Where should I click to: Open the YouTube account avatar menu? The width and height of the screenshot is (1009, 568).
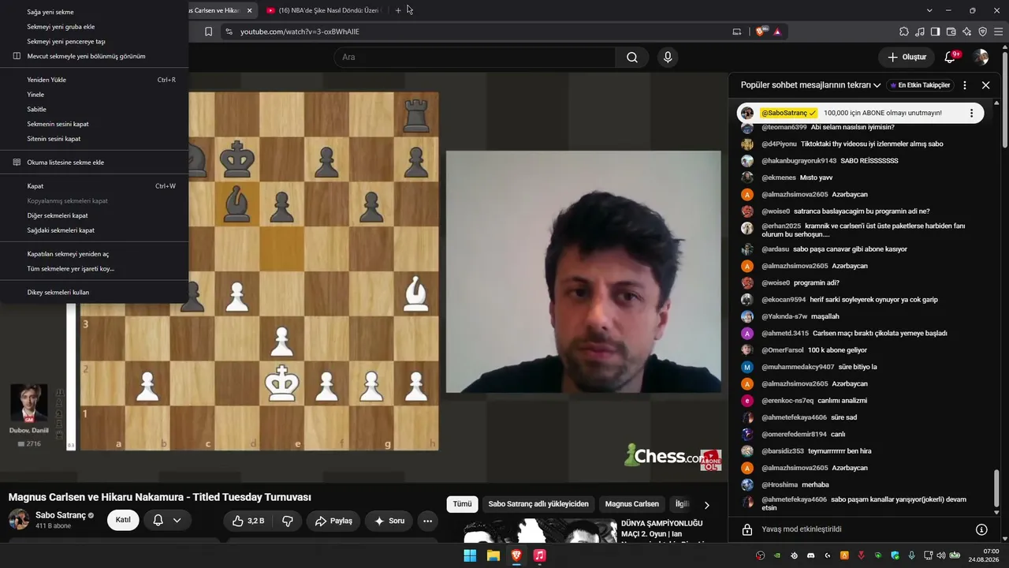981,57
